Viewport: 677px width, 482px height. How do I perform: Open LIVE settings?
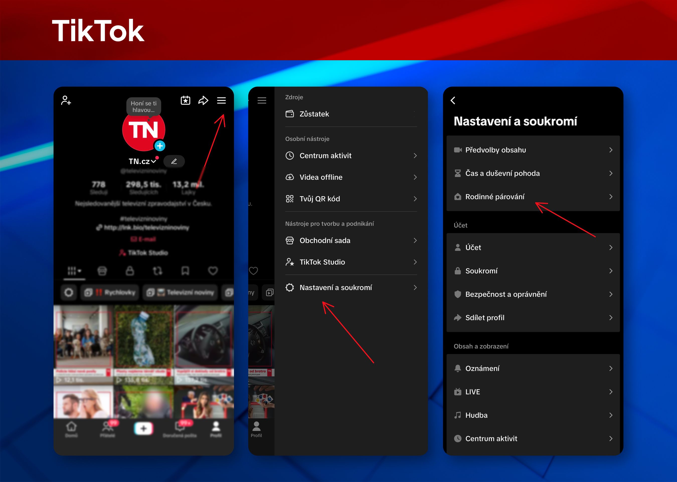533,392
